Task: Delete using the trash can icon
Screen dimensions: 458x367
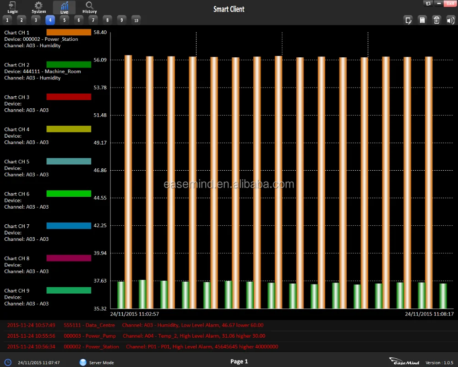Action: coord(436,20)
